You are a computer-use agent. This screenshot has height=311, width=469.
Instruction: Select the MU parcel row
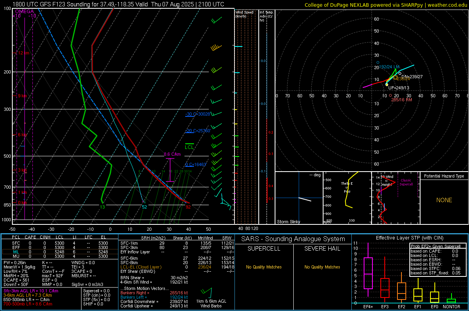tap(60, 256)
